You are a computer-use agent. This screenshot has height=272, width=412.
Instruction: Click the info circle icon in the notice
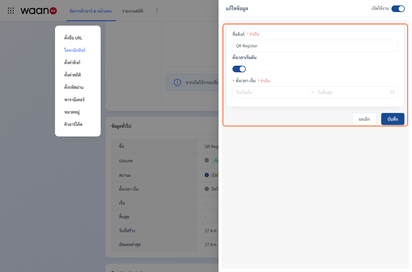pos(177,83)
